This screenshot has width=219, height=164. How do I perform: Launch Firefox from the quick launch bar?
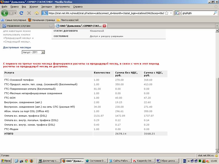click(x=31, y=161)
